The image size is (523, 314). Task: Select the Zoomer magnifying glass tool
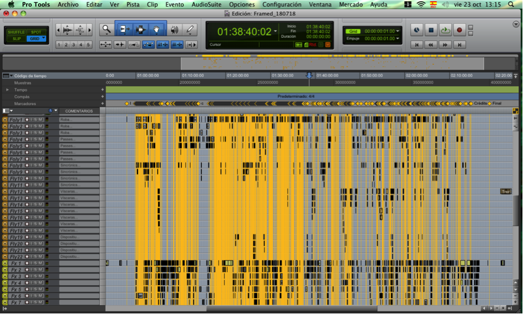point(106,29)
